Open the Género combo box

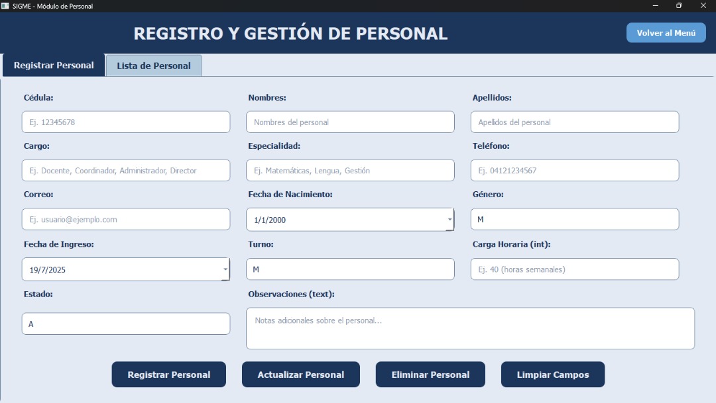click(574, 220)
